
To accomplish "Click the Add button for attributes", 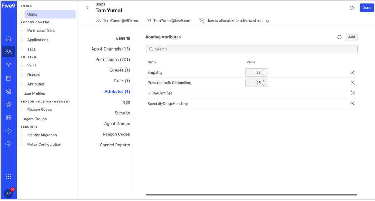I will click(352, 37).
